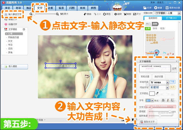Restore original via 原图 icon
183x130 pixels.
click(x=107, y=14)
